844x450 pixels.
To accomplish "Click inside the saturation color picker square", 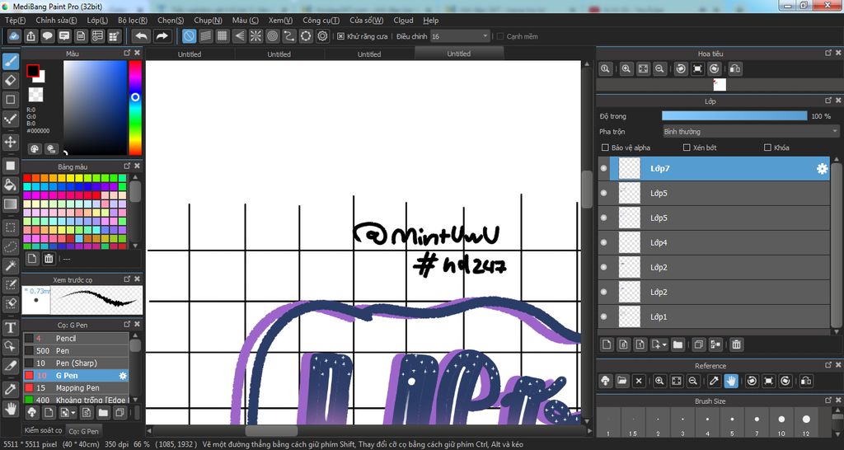I will point(95,108).
